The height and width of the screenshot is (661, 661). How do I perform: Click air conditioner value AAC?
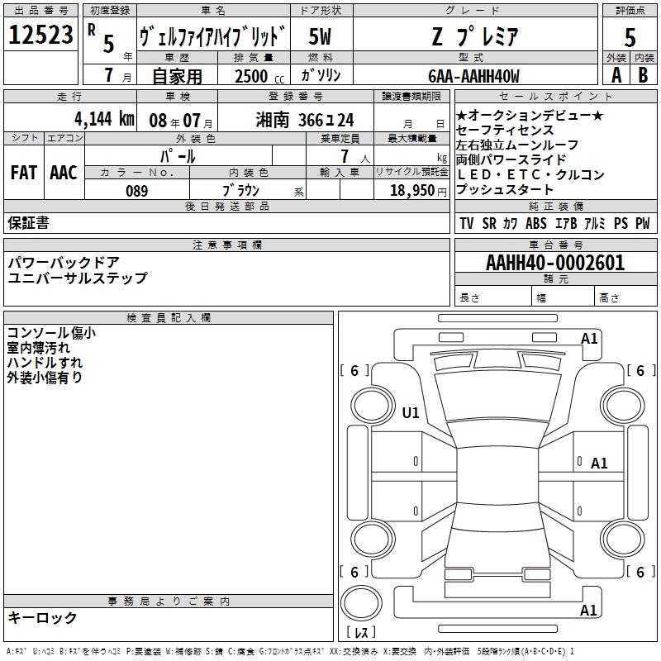pyautogui.click(x=64, y=173)
